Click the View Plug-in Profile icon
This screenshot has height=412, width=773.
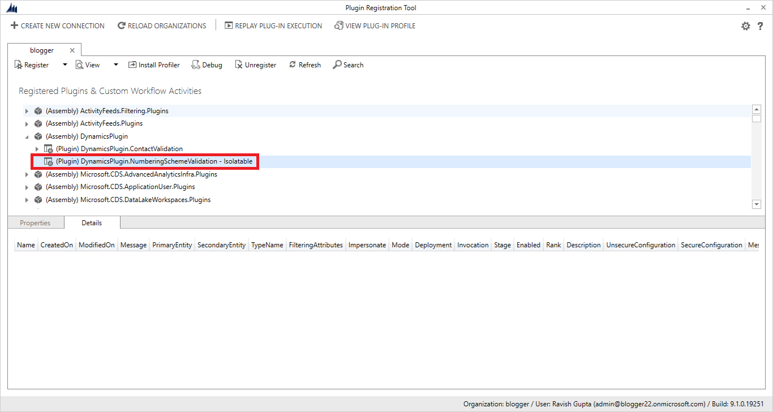click(338, 25)
